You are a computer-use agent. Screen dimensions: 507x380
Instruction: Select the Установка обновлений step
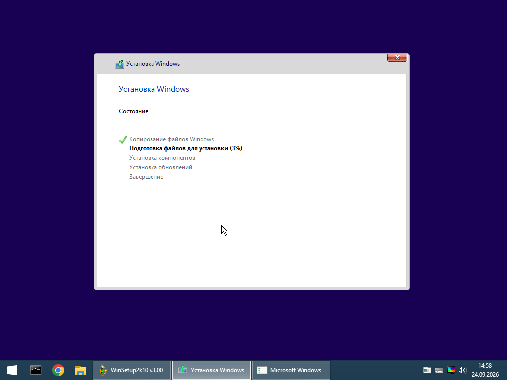point(161,167)
